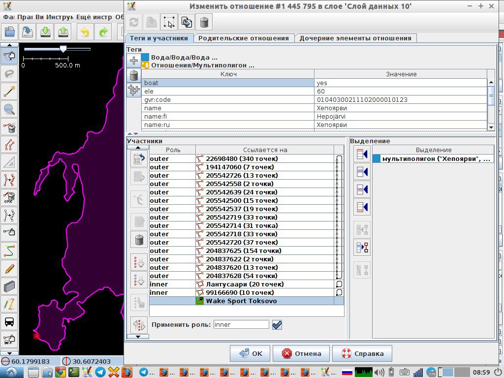Undo last action with yellow arrow
The height and width of the screenshot is (378, 504).
(85, 32)
